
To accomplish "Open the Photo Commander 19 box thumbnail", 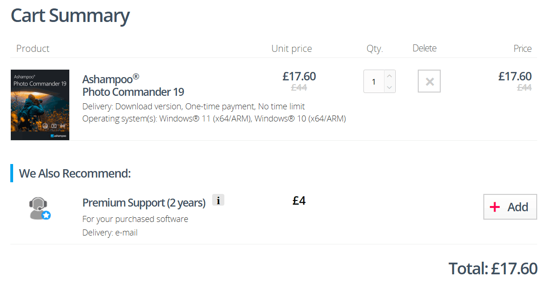I will (x=40, y=105).
